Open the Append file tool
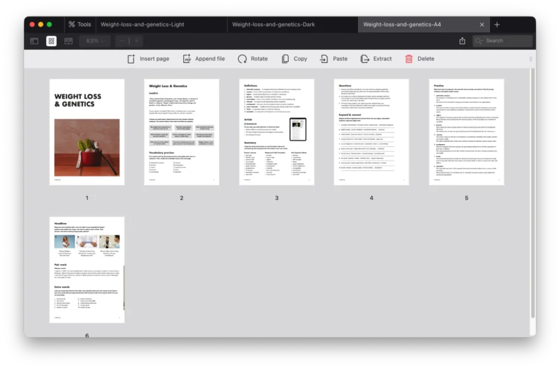Screen dimensions: 560x369 coord(204,58)
